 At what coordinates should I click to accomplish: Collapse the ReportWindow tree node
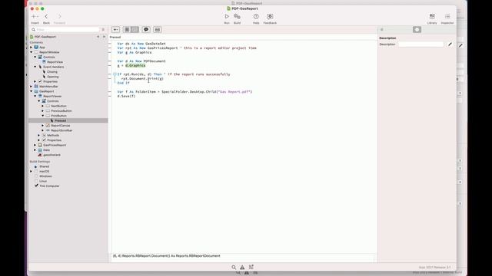tap(31, 52)
